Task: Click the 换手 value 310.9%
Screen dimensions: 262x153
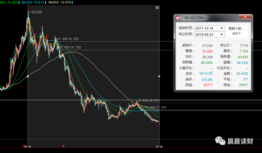Action: click(x=207, y=80)
